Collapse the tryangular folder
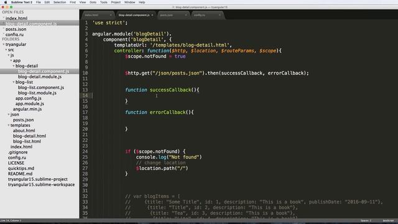 (4, 44)
